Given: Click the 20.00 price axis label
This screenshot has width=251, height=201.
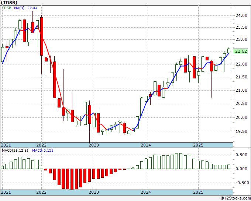Looking at the screenshot, I should pos(241,117).
